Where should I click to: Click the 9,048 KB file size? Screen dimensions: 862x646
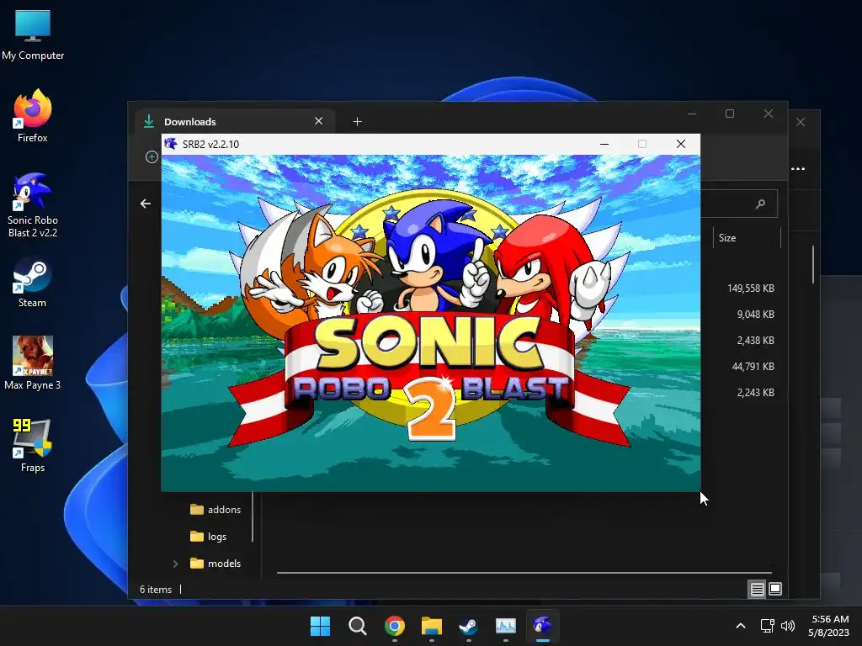tap(755, 315)
